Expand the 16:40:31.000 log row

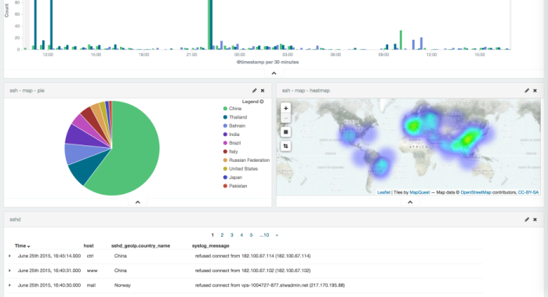click(x=9, y=270)
